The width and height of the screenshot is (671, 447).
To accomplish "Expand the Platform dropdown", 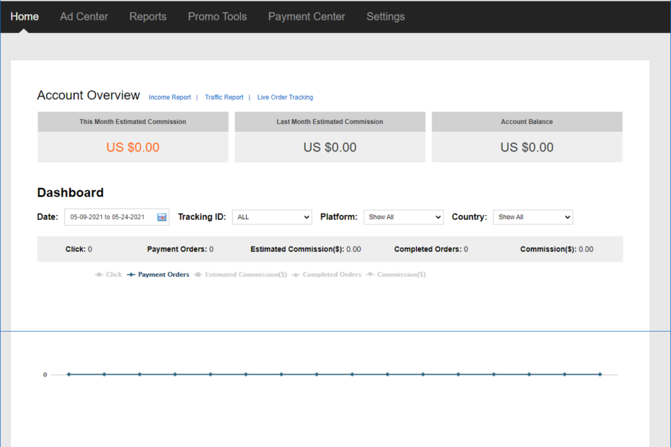I will point(403,217).
